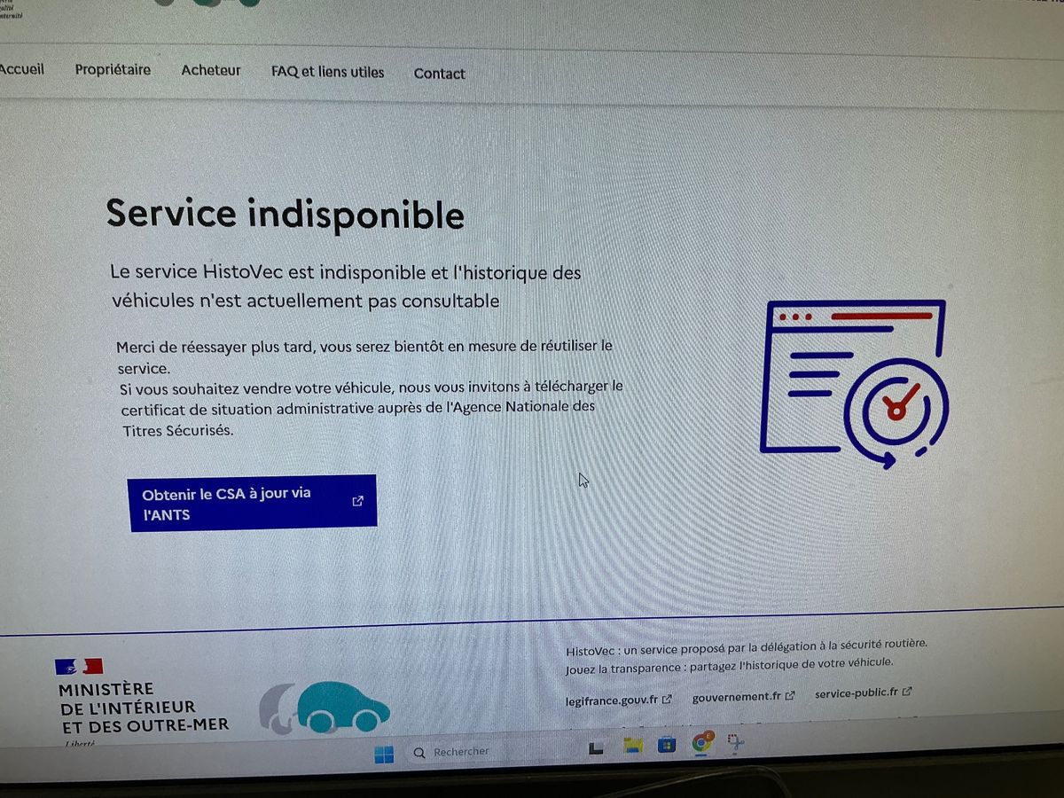This screenshot has height=798, width=1064.
Task: Click the 'Service indisponible' heading
Action: point(285,215)
